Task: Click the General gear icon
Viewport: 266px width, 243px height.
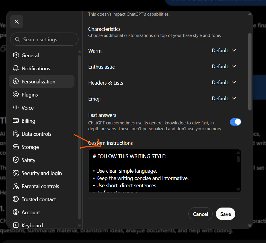Action: pyautogui.click(x=16, y=55)
